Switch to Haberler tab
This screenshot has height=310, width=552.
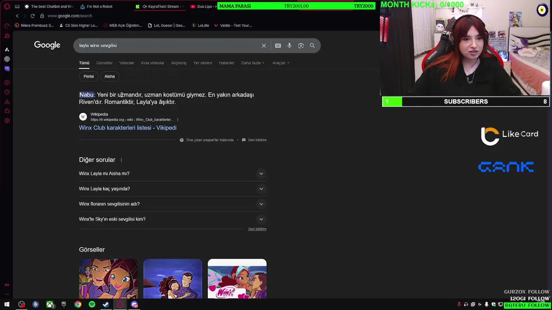click(x=226, y=63)
